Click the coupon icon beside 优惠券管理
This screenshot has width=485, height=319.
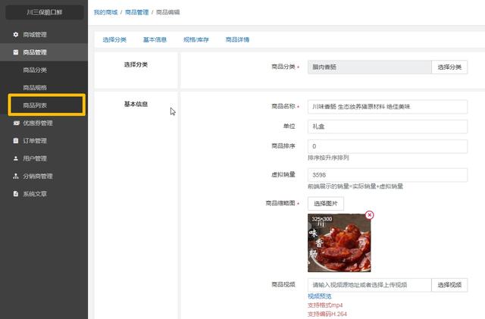pyautogui.click(x=16, y=123)
